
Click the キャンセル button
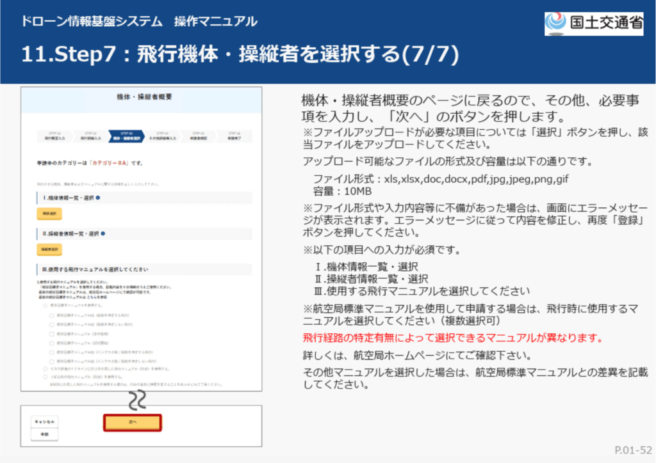[44, 423]
